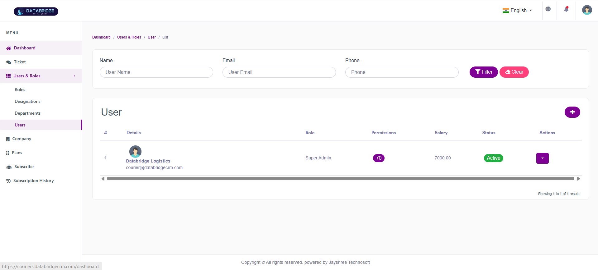The image size is (598, 270).
Task: Open Departments submenu item
Action: click(x=27, y=113)
